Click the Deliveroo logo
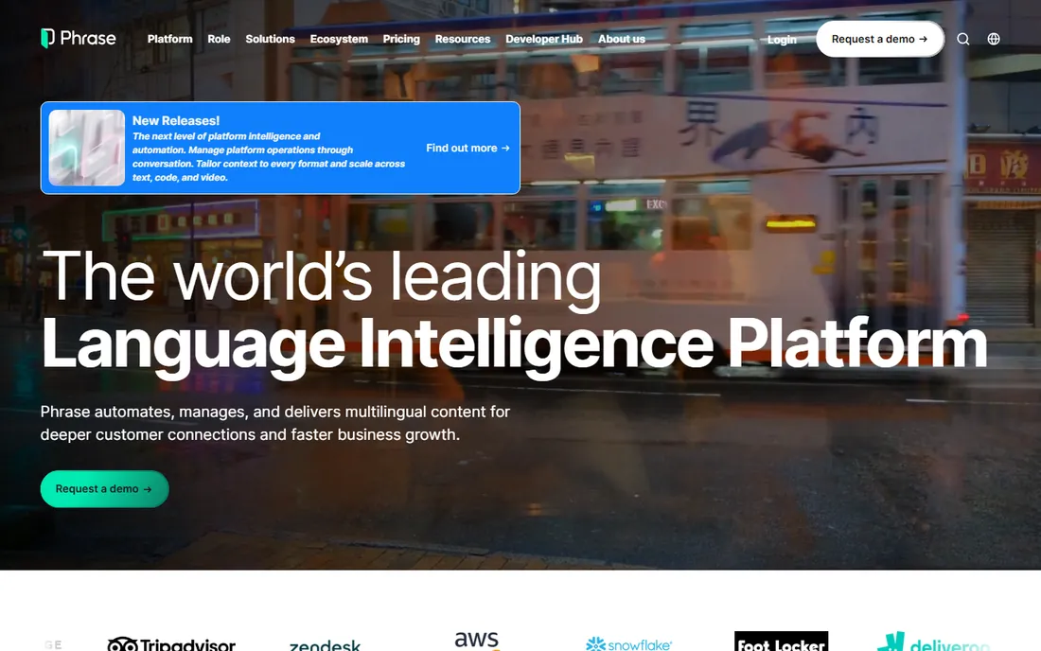1041x651 pixels. [933, 642]
